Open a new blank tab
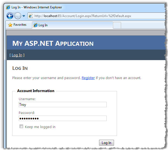 pos(117,25)
